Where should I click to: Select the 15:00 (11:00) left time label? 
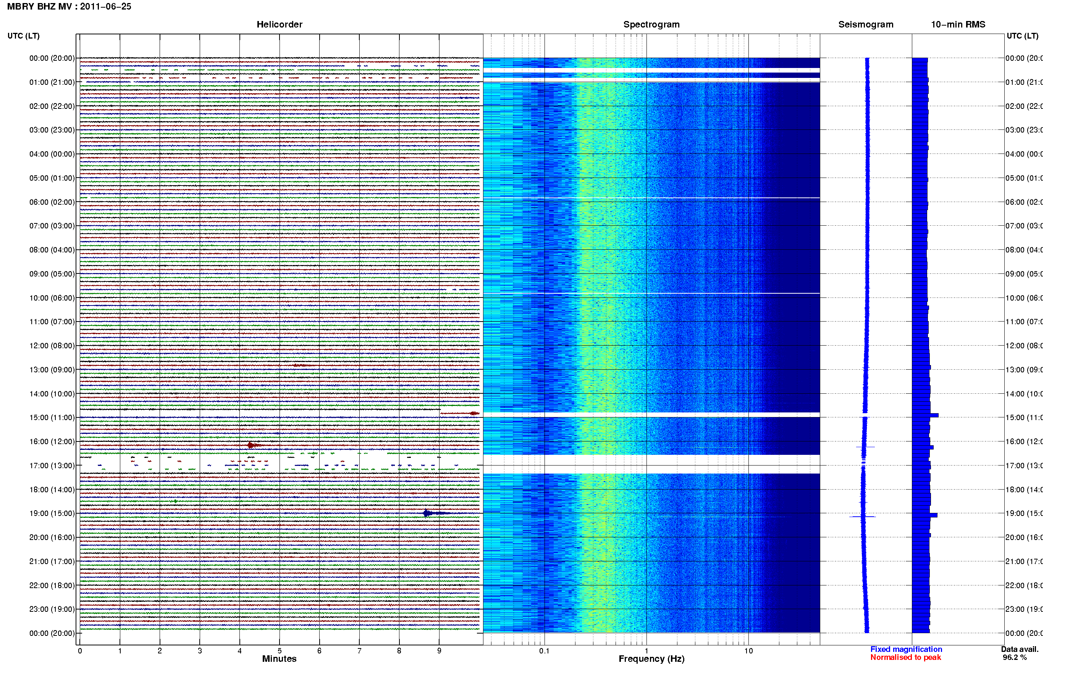point(52,417)
